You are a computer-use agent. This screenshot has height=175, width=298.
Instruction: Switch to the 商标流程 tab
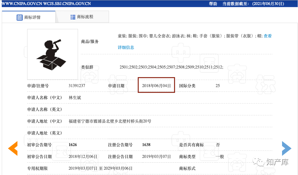pos(85,17)
